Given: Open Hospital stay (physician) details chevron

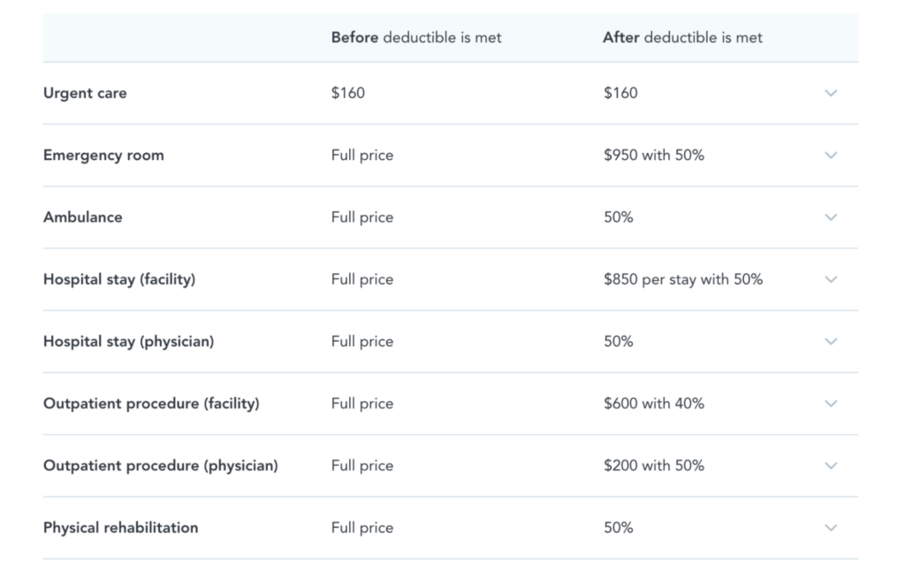Looking at the screenshot, I should tap(831, 342).
